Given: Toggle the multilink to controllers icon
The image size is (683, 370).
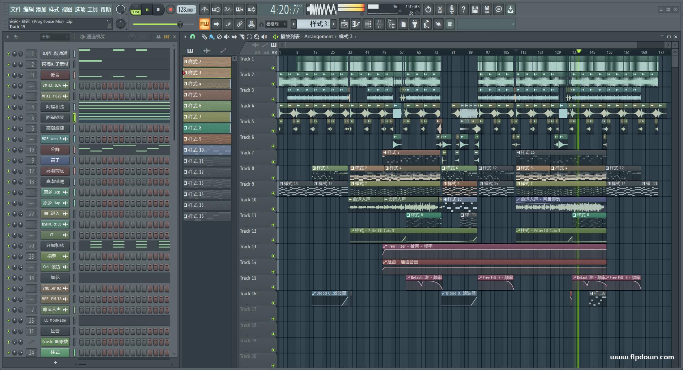Looking at the screenshot, I should (252, 24).
